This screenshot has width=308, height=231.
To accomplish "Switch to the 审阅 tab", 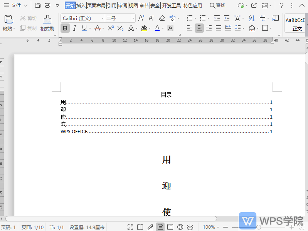I will 123,5.
